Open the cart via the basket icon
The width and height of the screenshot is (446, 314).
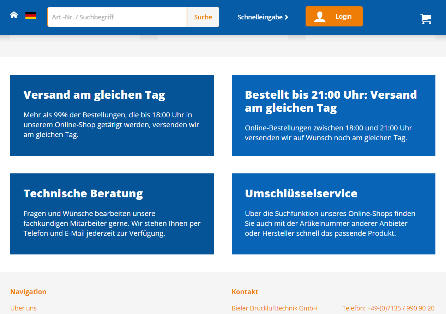click(x=426, y=19)
